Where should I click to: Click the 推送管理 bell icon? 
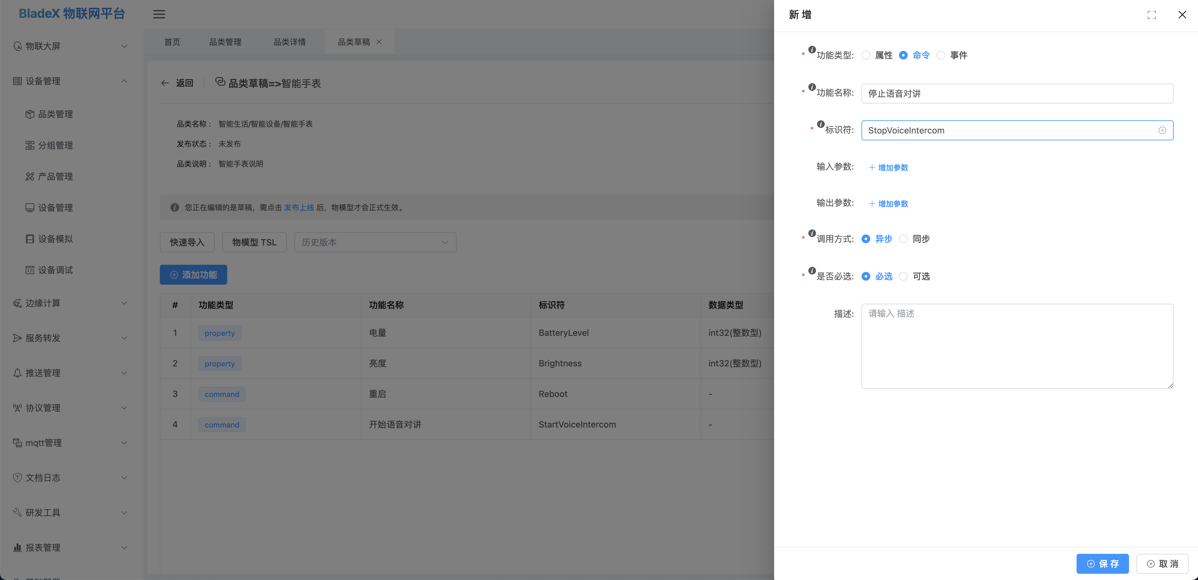click(17, 373)
